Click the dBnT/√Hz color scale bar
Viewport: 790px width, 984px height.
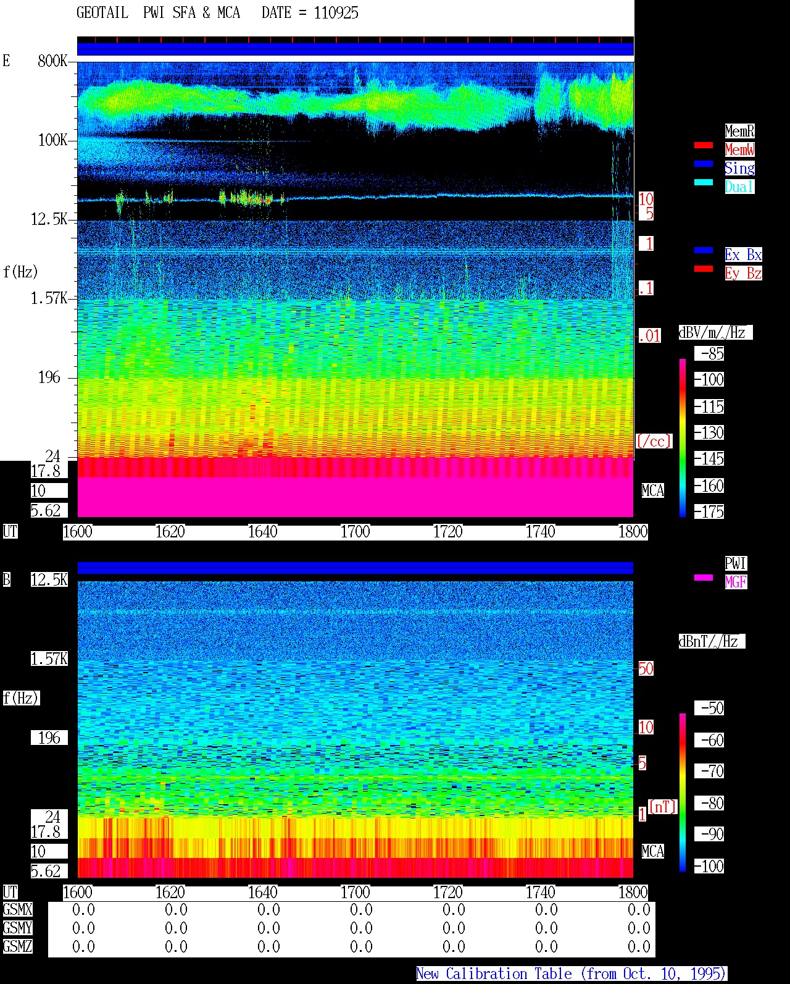(x=683, y=793)
